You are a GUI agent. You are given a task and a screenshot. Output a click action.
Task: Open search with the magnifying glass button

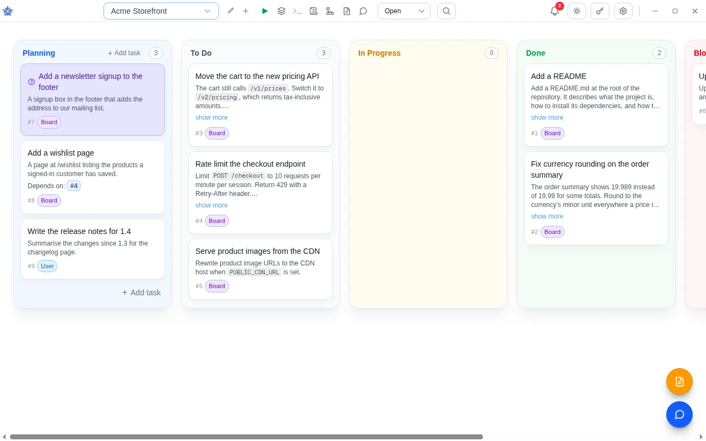tap(447, 11)
